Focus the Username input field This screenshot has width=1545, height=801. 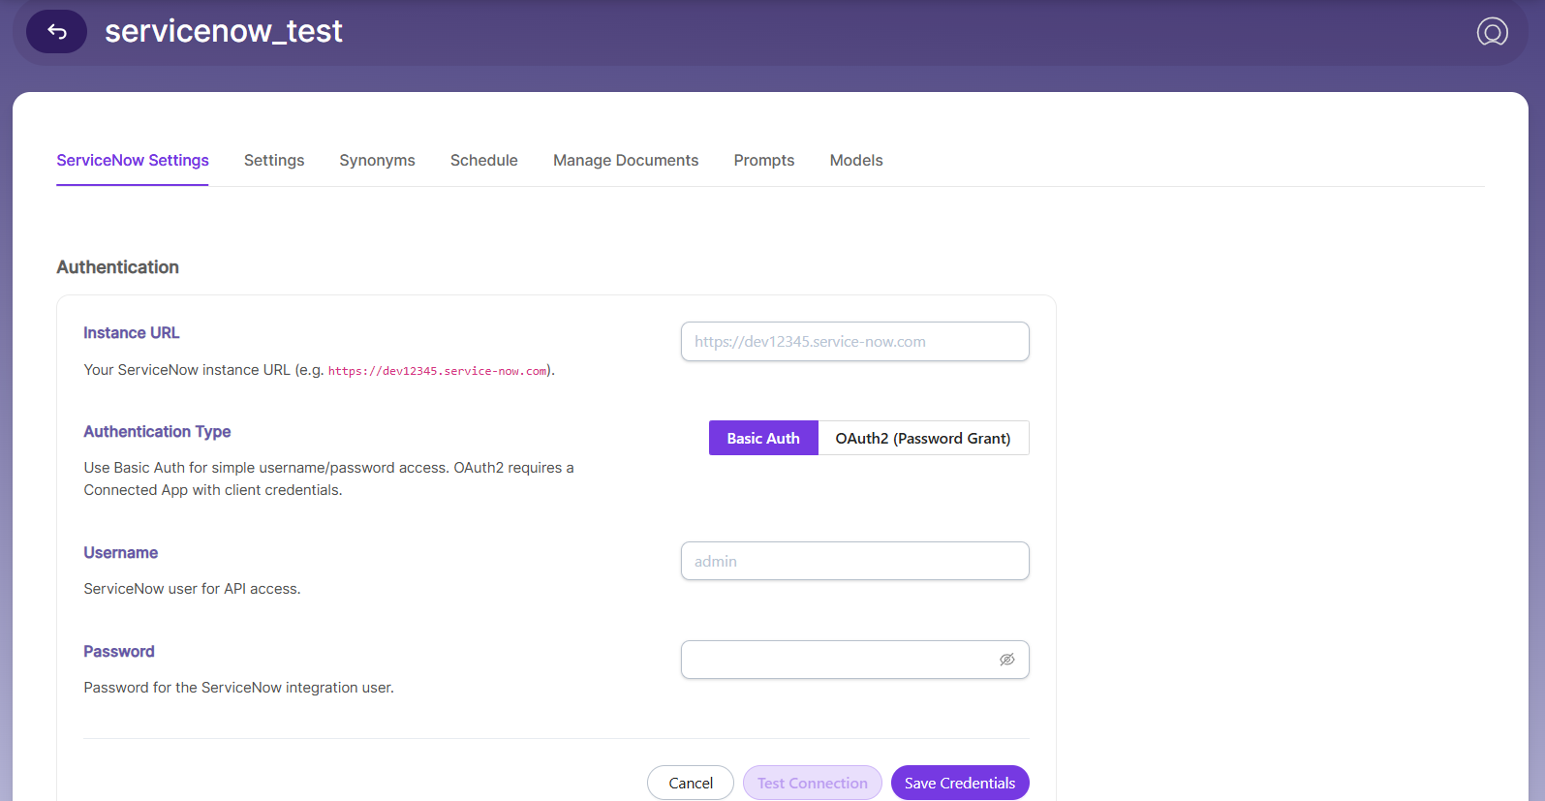pyautogui.click(x=855, y=562)
